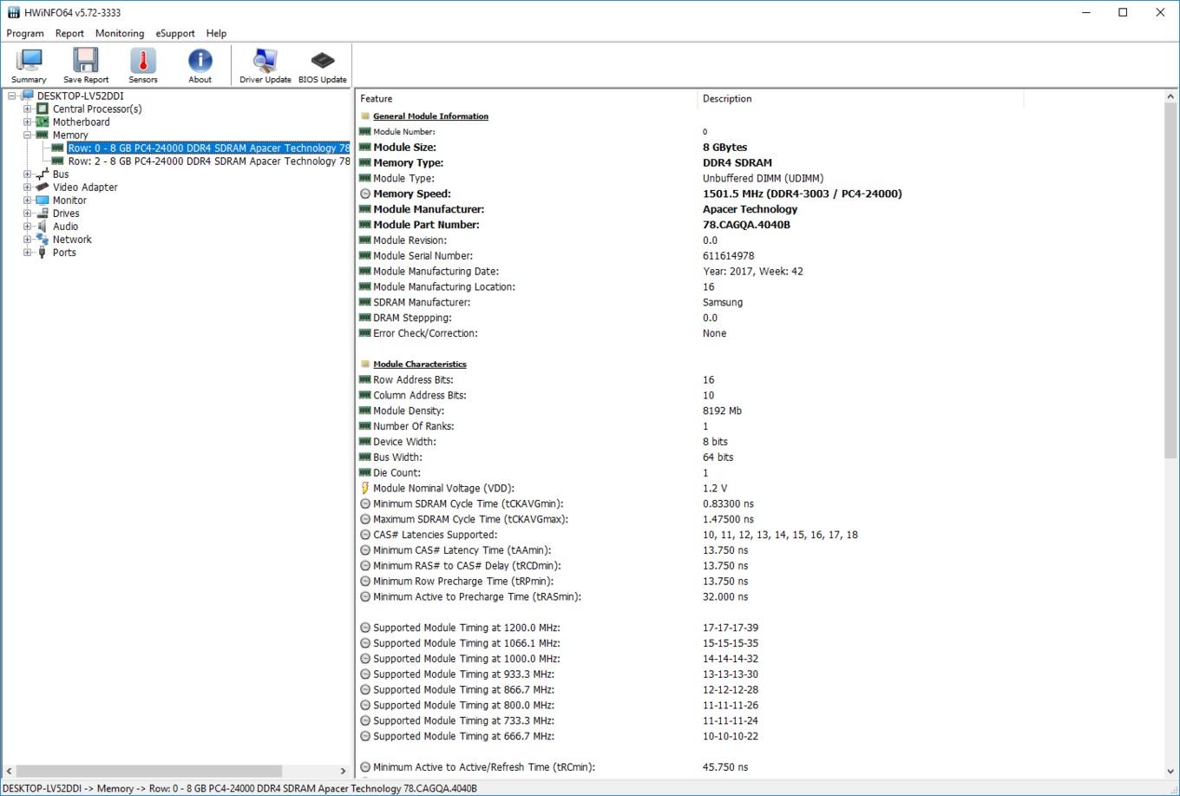The height and width of the screenshot is (796, 1180).
Task: Expand the Video Adapter node
Action: 28,187
